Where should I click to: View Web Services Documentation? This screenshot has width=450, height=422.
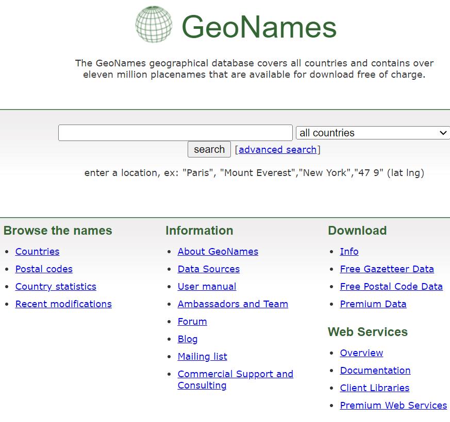375,371
